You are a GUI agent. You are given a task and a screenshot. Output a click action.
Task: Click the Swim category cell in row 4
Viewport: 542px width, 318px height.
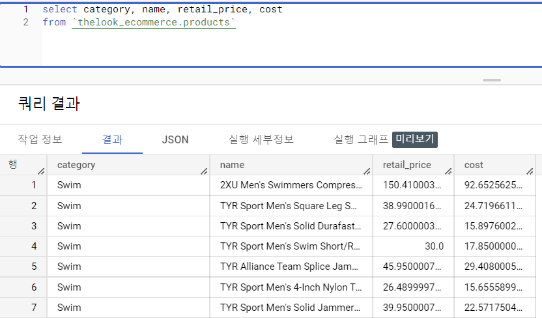tap(128, 246)
